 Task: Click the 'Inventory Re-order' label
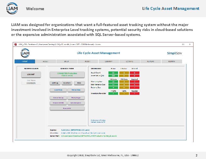click(x=98, y=93)
